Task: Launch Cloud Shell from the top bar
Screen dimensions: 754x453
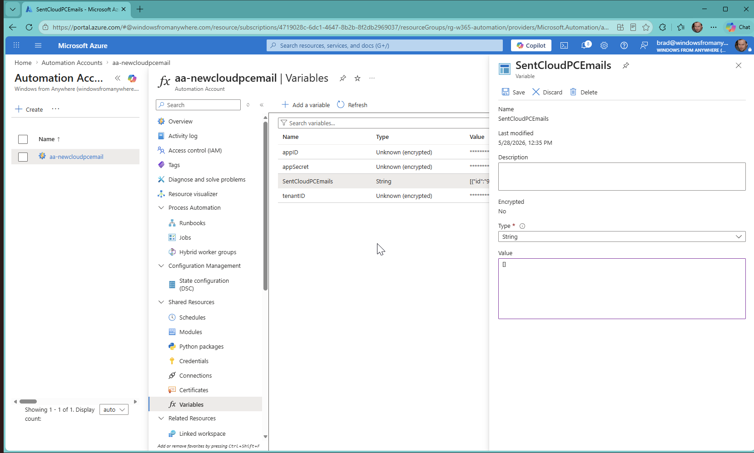Action: point(564,45)
